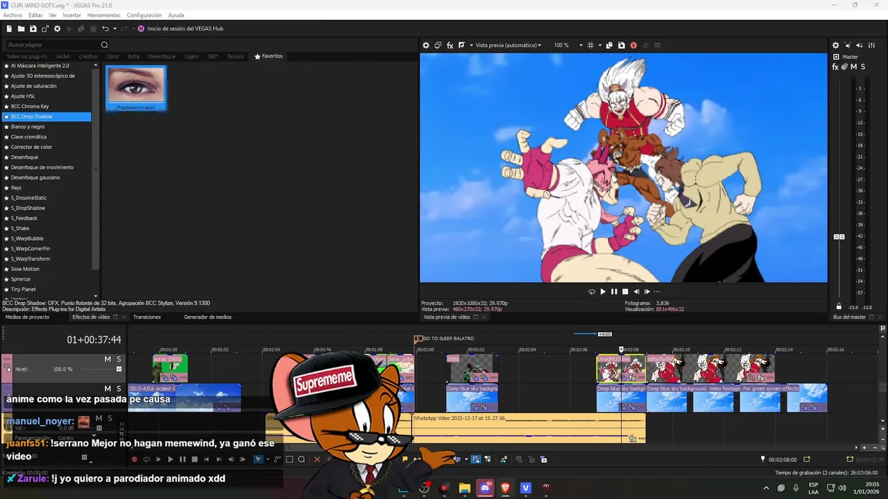Stop the video preview playback

[625, 292]
